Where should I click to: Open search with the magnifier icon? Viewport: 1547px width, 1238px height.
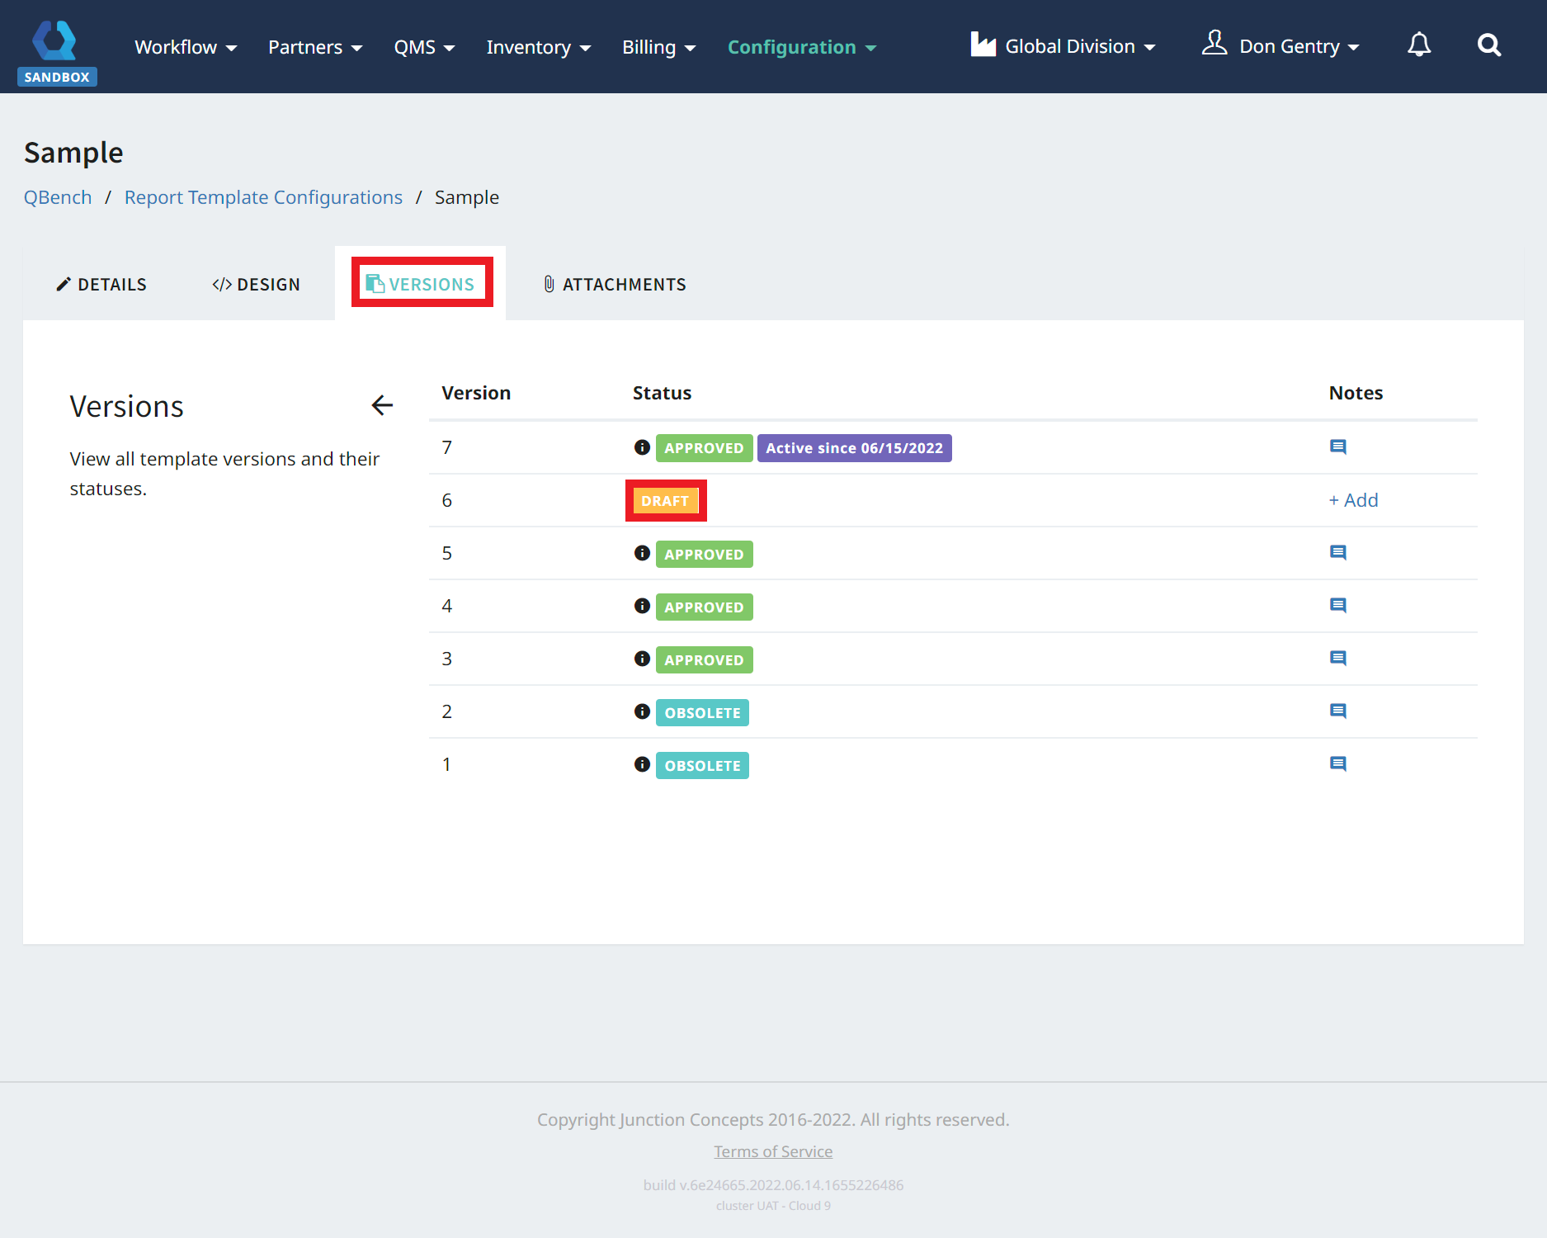pyautogui.click(x=1488, y=45)
